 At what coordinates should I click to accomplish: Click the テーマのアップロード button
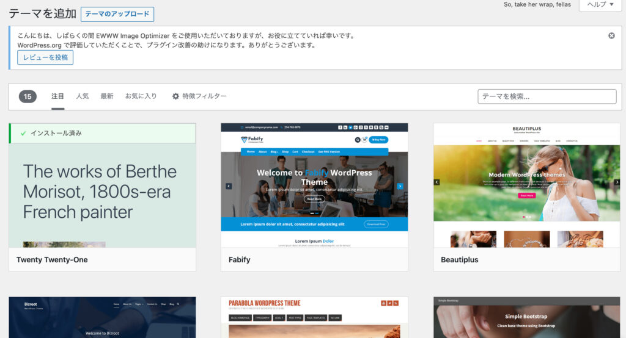click(x=117, y=15)
